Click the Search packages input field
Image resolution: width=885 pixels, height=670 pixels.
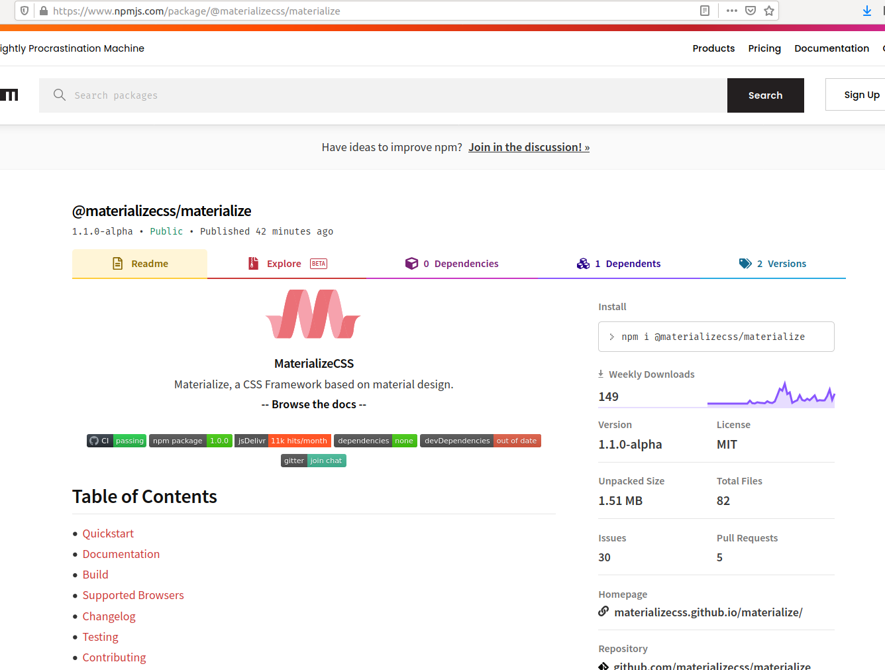pos(383,95)
